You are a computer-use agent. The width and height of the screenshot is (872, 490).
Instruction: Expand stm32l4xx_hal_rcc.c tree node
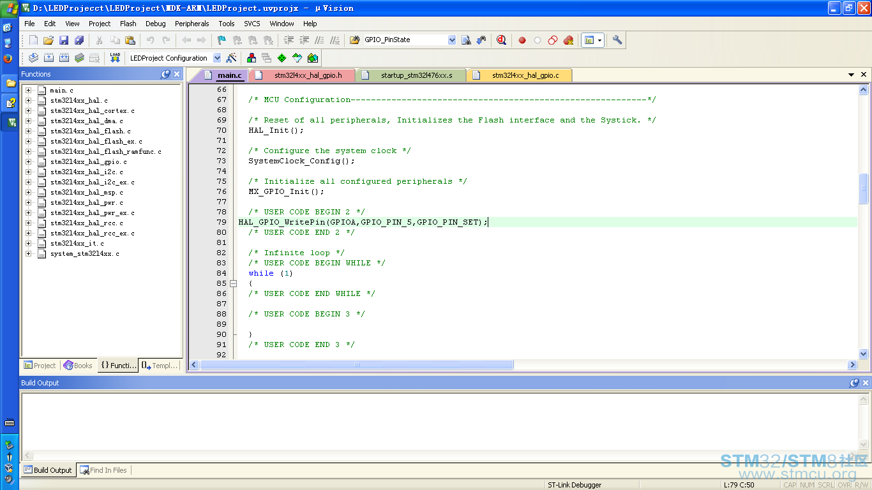click(28, 223)
